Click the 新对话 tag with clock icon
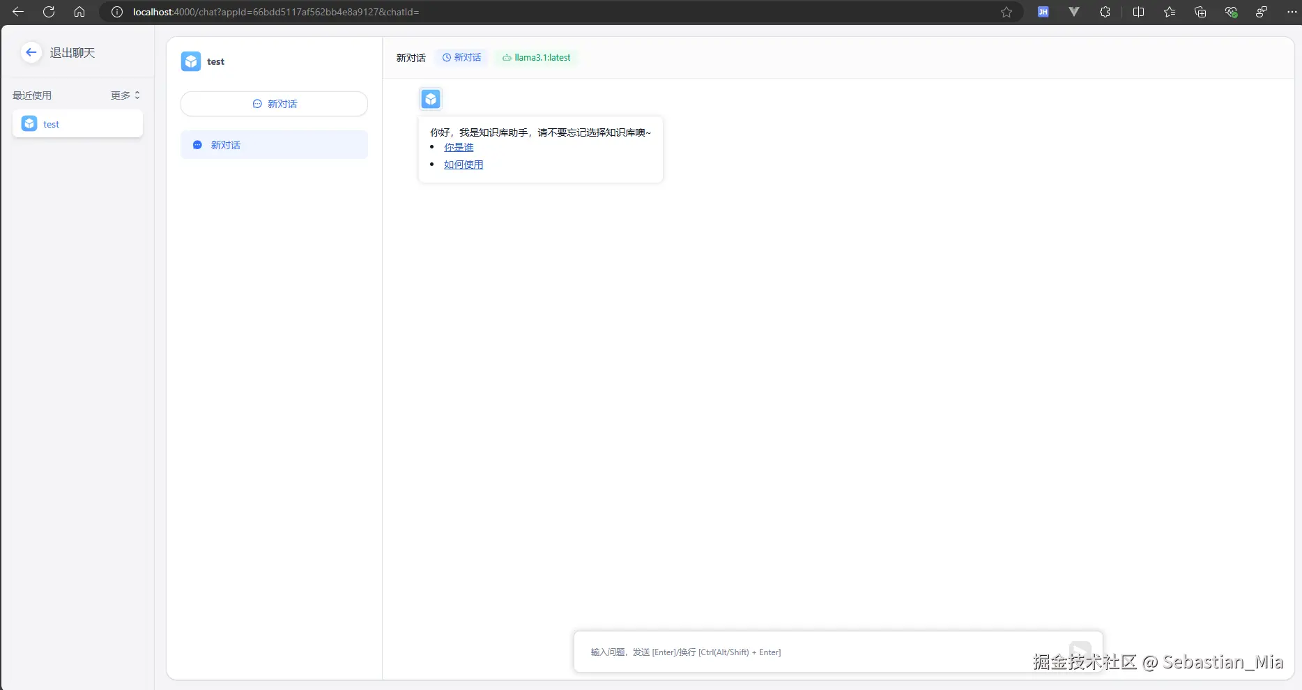The height and width of the screenshot is (690, 1302). [x=461, y=58]
